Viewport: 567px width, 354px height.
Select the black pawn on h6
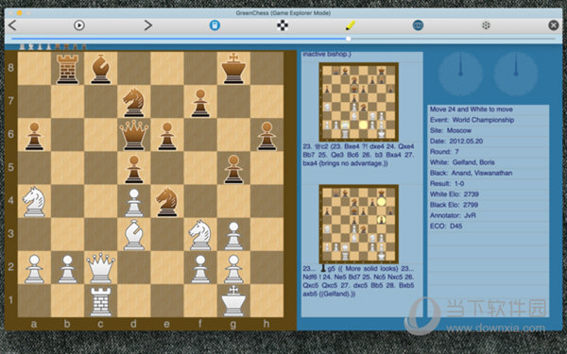[x=266, y=136]
